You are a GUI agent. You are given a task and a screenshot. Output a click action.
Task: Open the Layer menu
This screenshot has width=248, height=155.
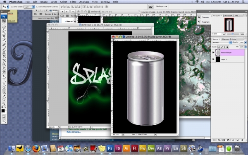click(x=54, y=2)
